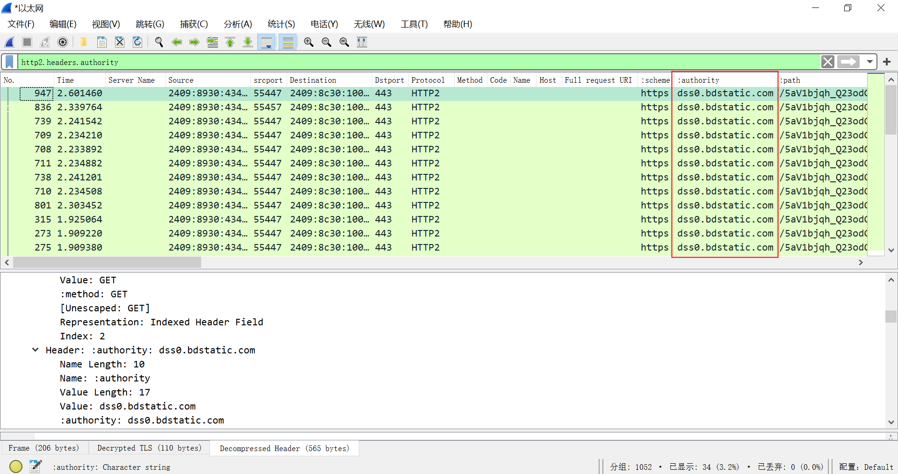The height and width of the screenshot is (474, 898).
Task: Zoom out main window text
Action: [x=326, y=43]
